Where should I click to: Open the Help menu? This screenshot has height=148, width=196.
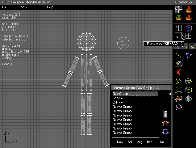[x=50, y=7]
